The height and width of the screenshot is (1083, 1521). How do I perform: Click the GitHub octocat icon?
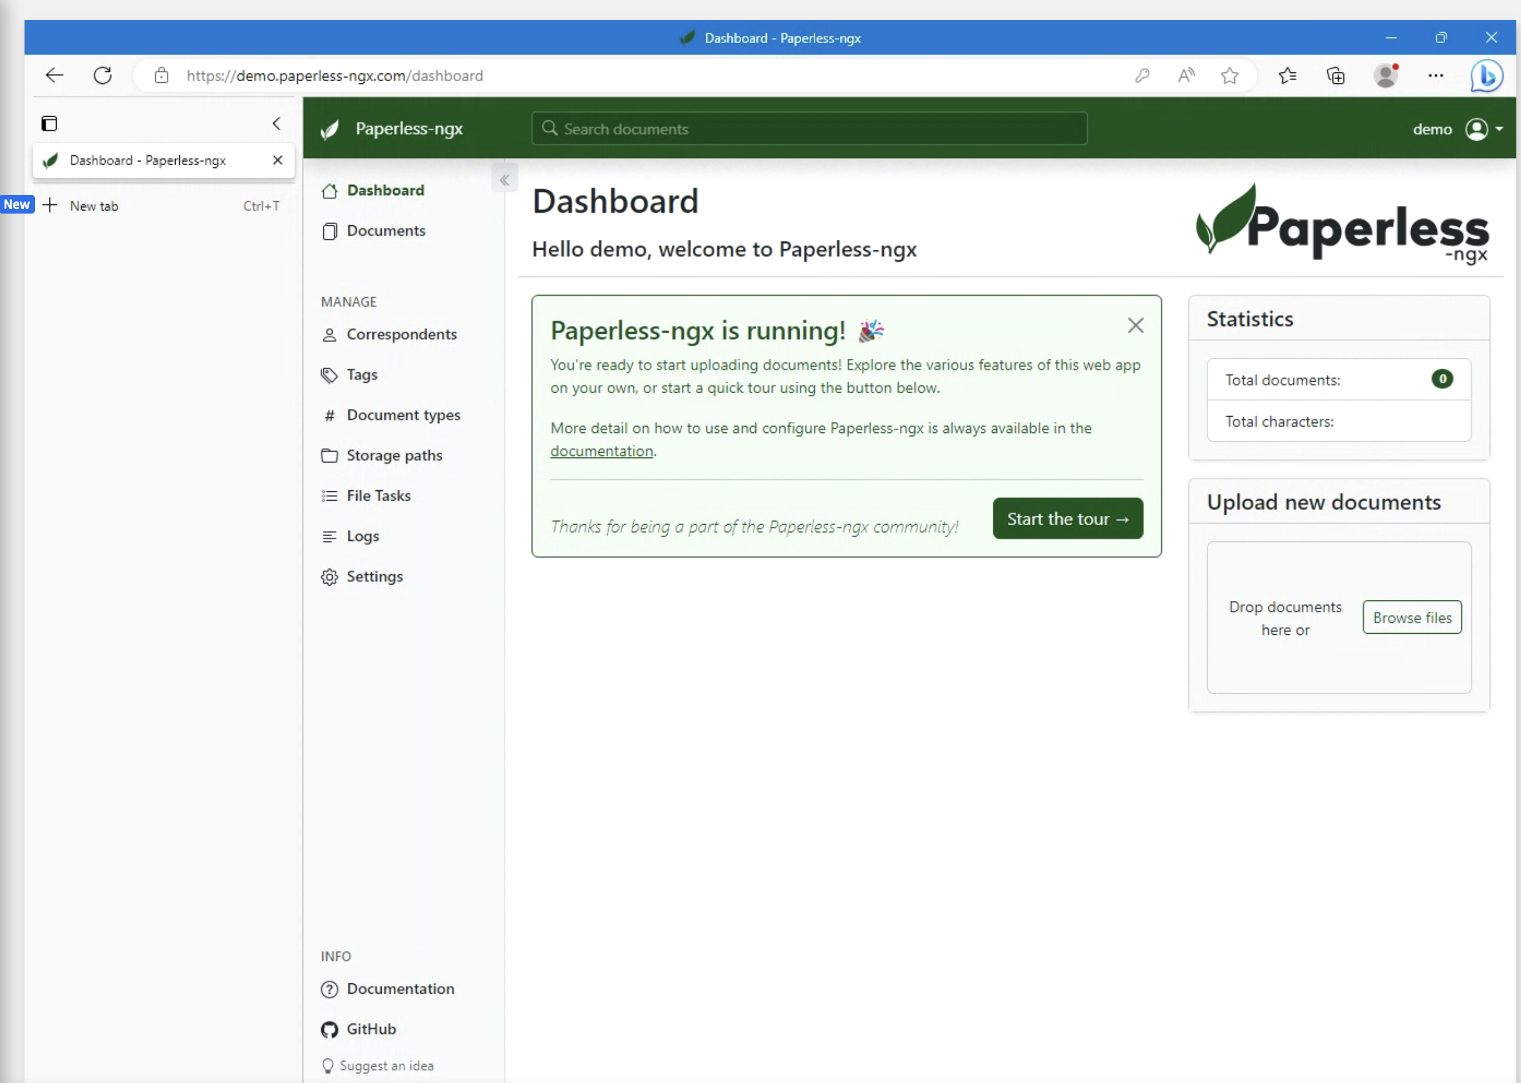pos(330,1029)
